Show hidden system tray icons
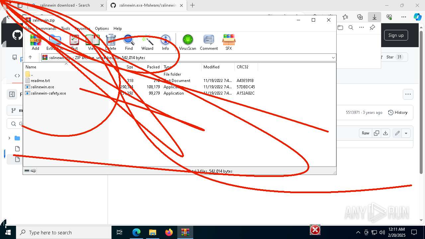Image resolution: width=425 pixels, height=239 pixels. click(x=358, y=232)
